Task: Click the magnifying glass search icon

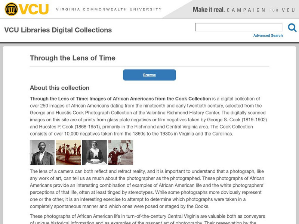Action: click(x=292, y=27)
